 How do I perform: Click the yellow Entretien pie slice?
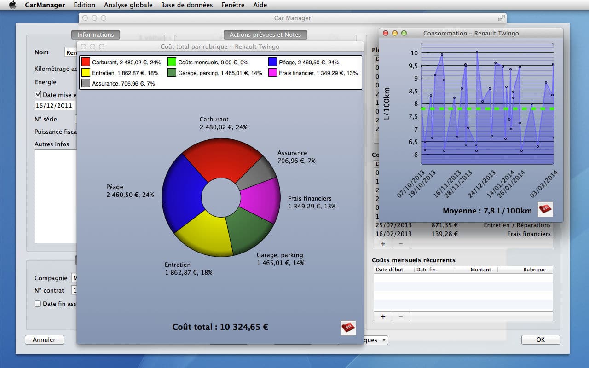[203, 235]
